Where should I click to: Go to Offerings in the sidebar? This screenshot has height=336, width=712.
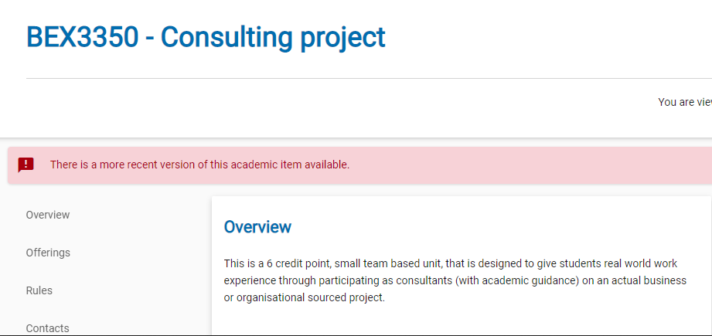pyautogui.click(x=48, y=253)
